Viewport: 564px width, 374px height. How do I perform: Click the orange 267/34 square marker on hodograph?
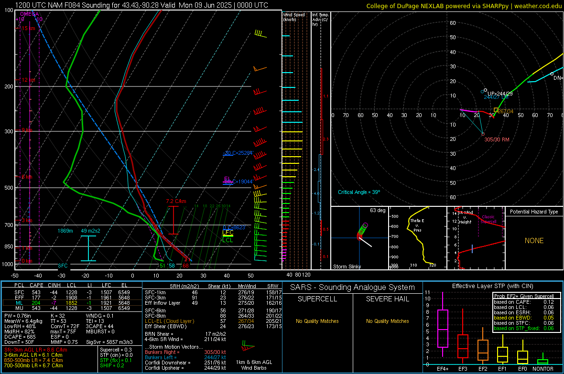pyautogui.click(x=496, y=110)
